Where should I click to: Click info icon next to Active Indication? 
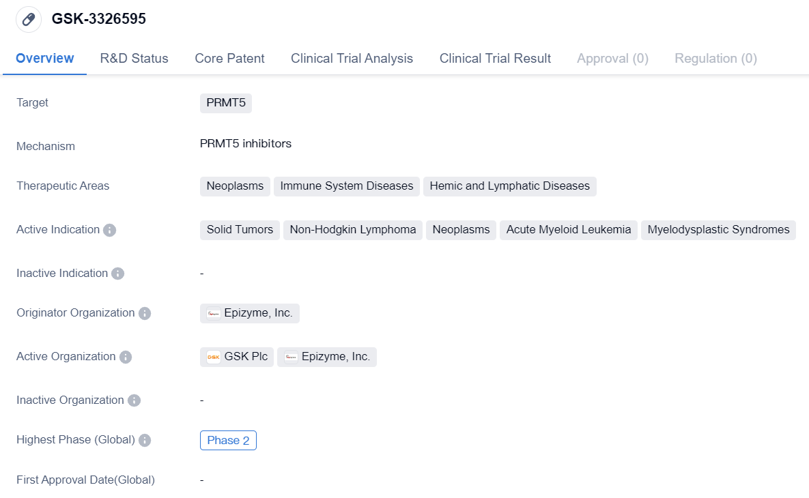(109, 230)
